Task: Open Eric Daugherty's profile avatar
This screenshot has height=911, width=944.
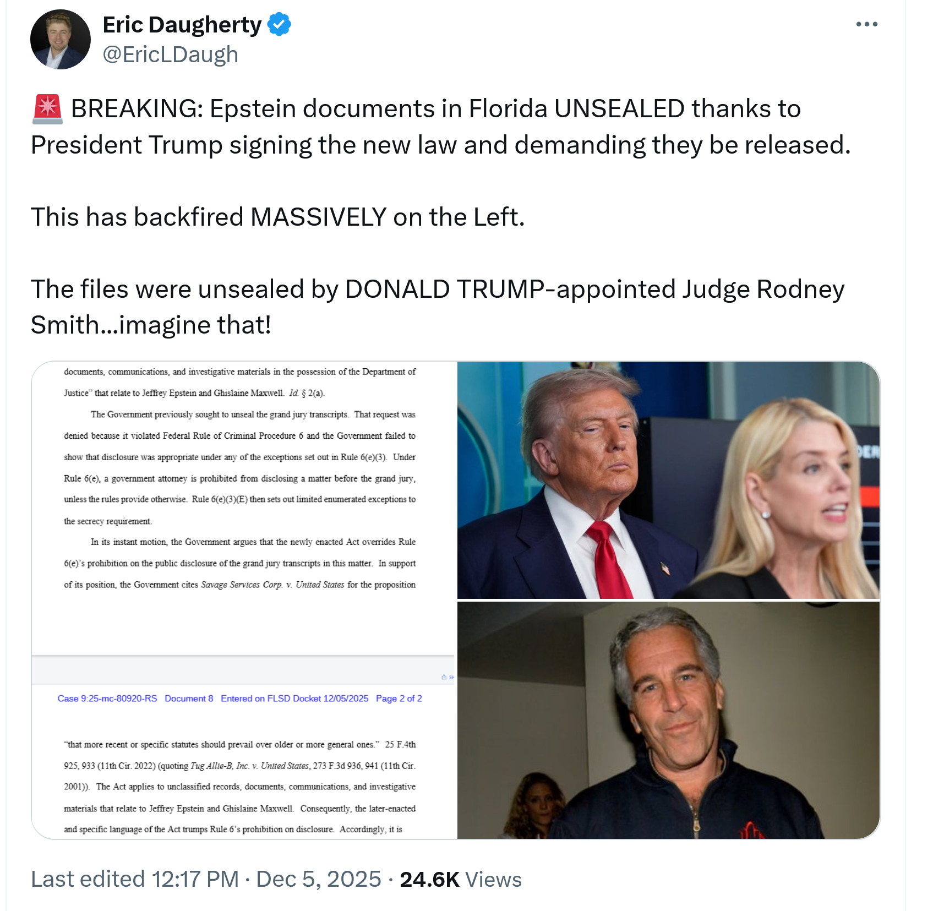Action: [x=61, y=39]
